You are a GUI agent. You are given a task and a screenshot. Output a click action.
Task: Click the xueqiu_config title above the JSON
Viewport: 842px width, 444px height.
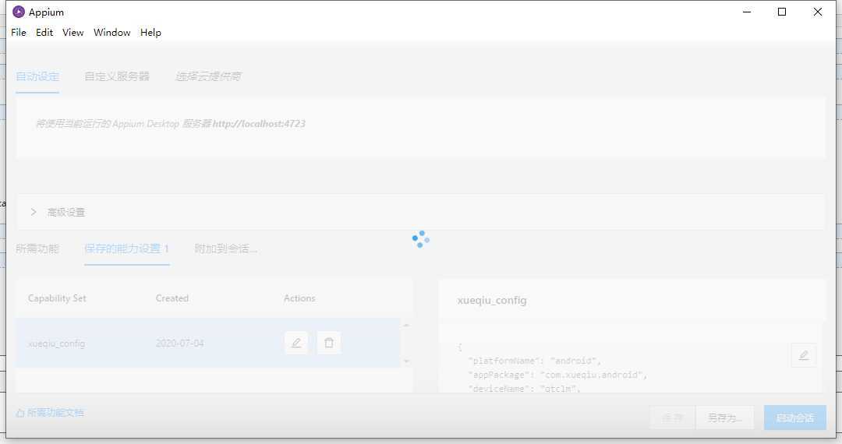coord(492,301)
